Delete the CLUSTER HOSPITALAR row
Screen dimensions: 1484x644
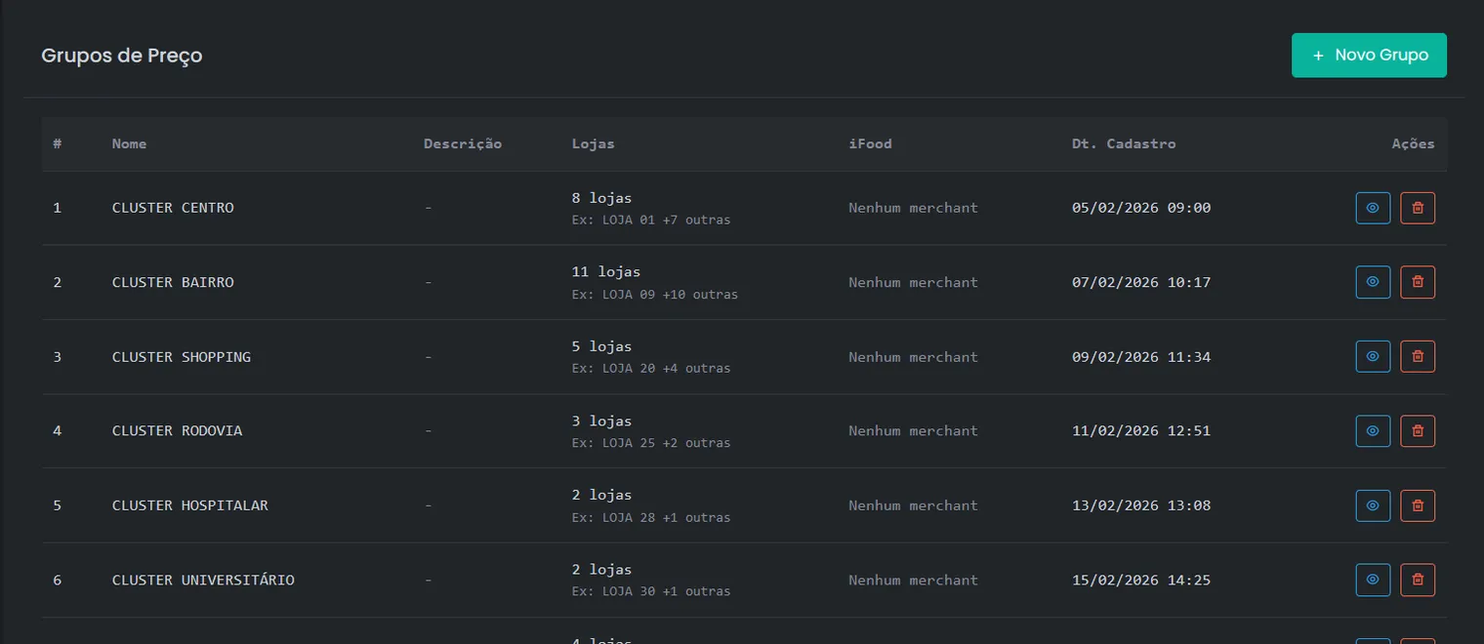[x=1418, y=505]
